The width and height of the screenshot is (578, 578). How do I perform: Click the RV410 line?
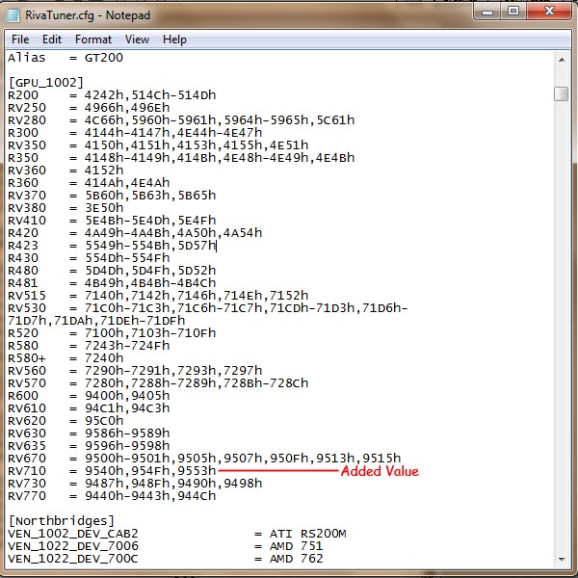112,221
